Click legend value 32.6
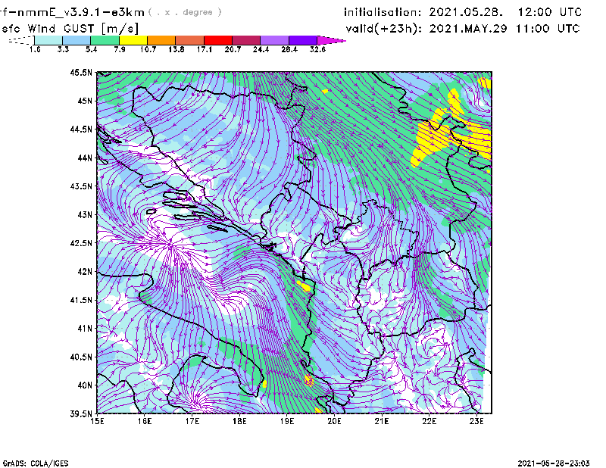This screenshot has height=468, width=606. pos(317,49)
